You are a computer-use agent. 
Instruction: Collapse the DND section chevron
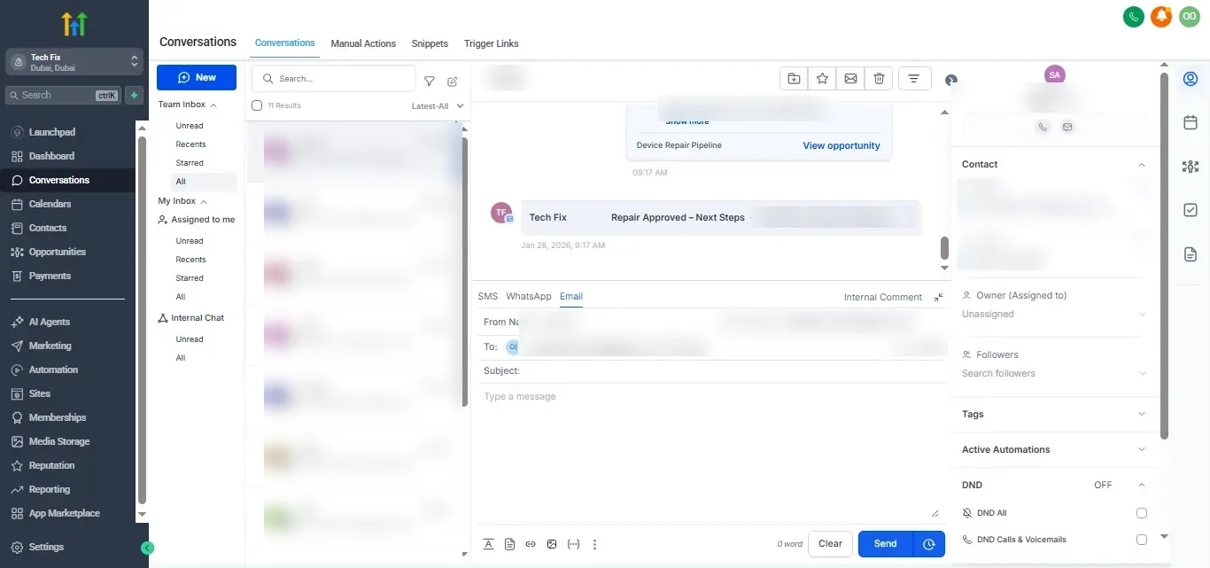tap(1142, 485)
